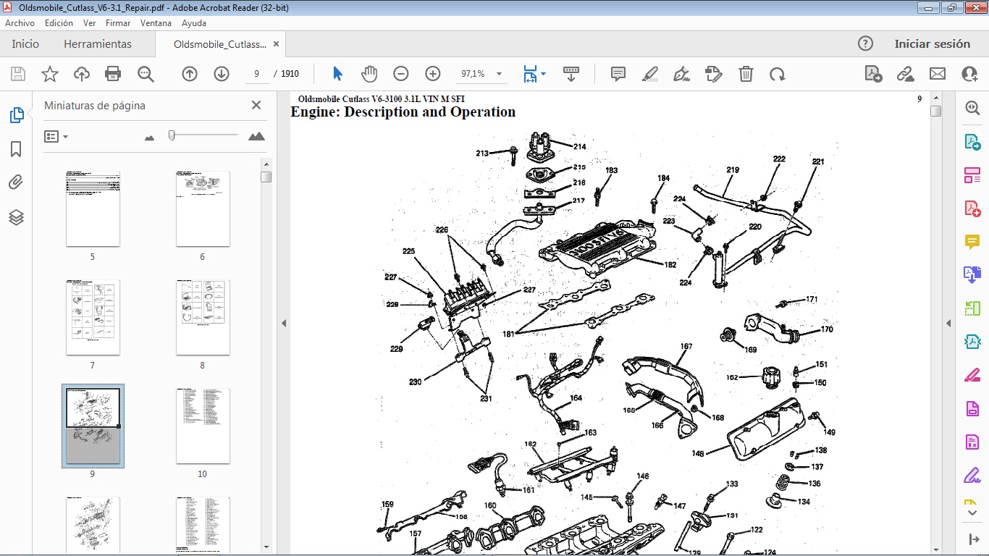
Task: Collapse the left navigation pane arrow
Action: [284, 323]
